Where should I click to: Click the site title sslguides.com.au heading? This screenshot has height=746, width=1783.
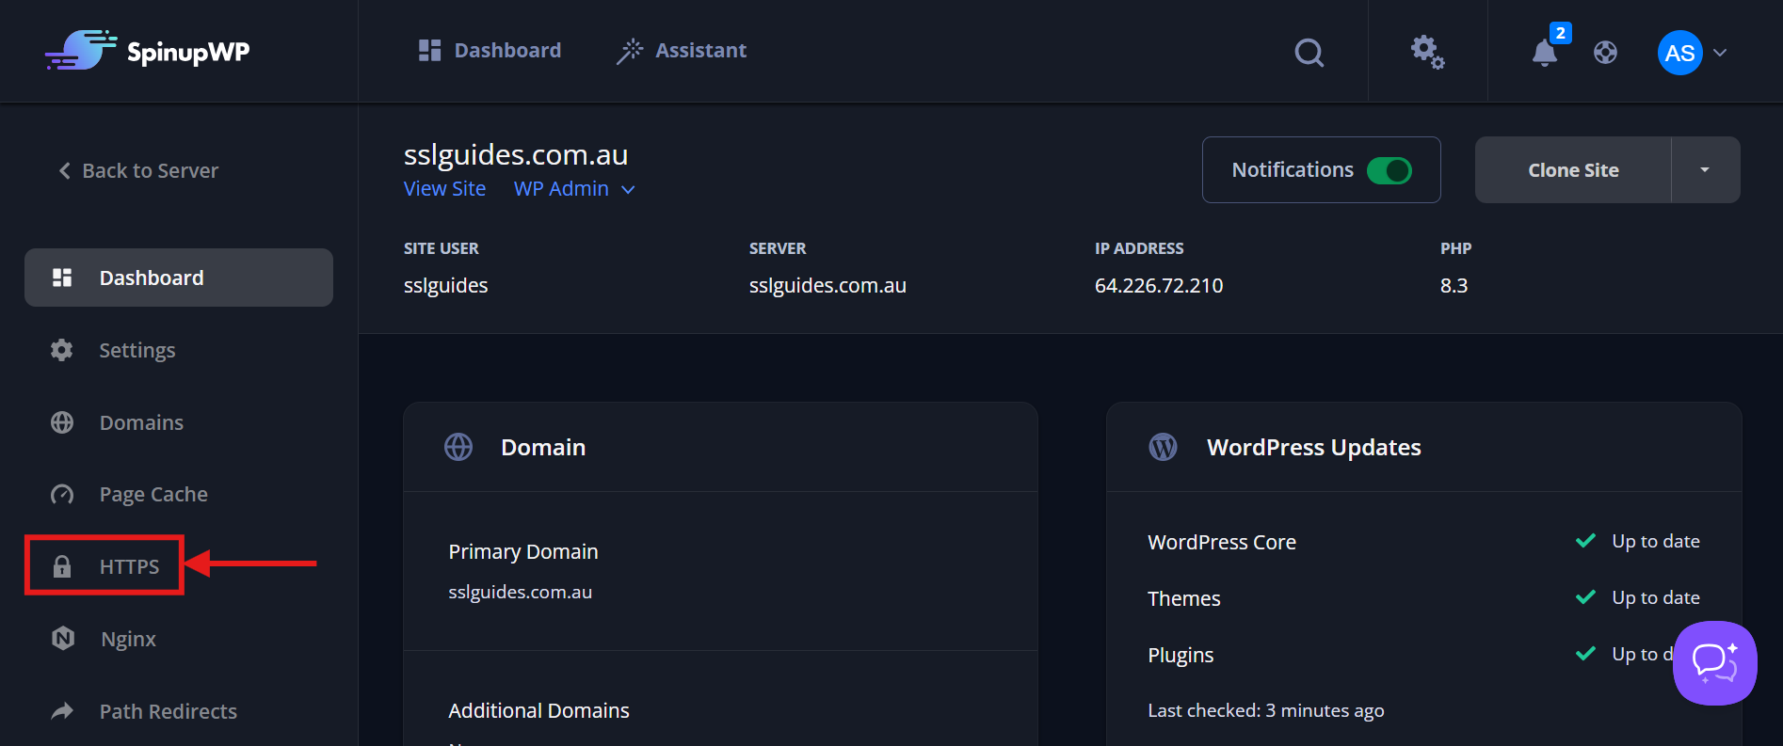(x=516, y=154)
